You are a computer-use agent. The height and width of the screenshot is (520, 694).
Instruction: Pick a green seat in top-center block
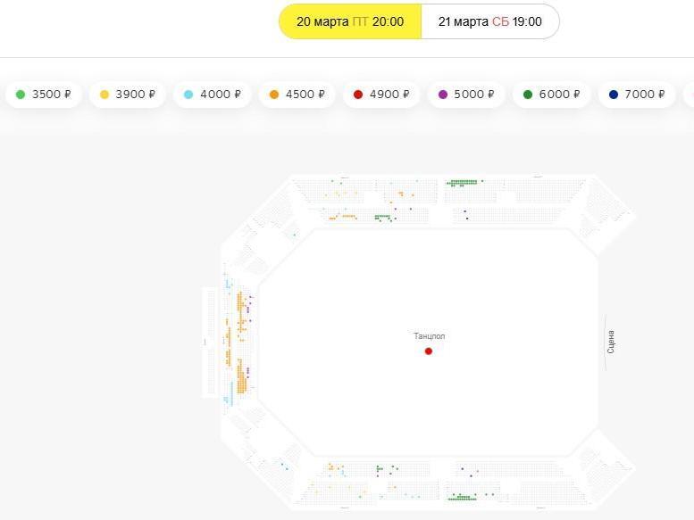coord(461,183)
